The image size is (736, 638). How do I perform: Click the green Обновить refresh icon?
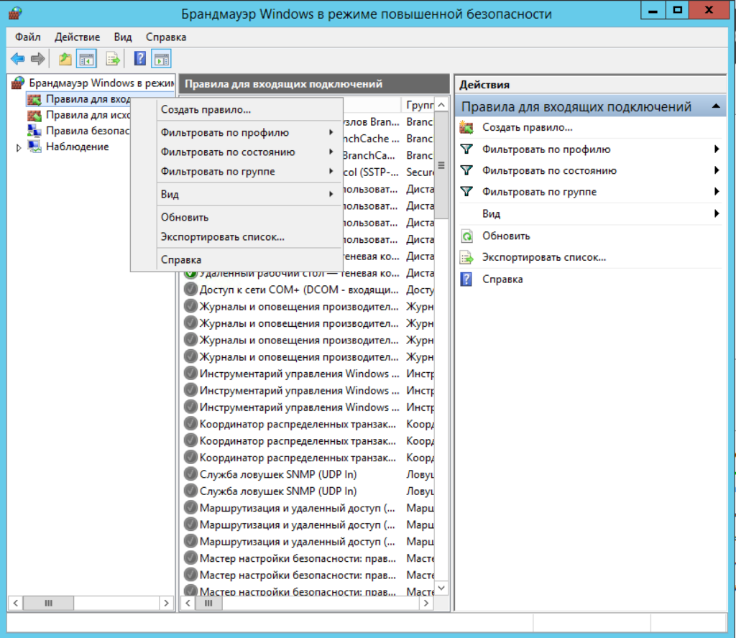[x=466, y=236]
